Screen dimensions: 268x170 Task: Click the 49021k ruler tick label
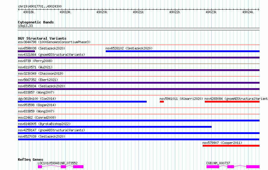(138, 12)
